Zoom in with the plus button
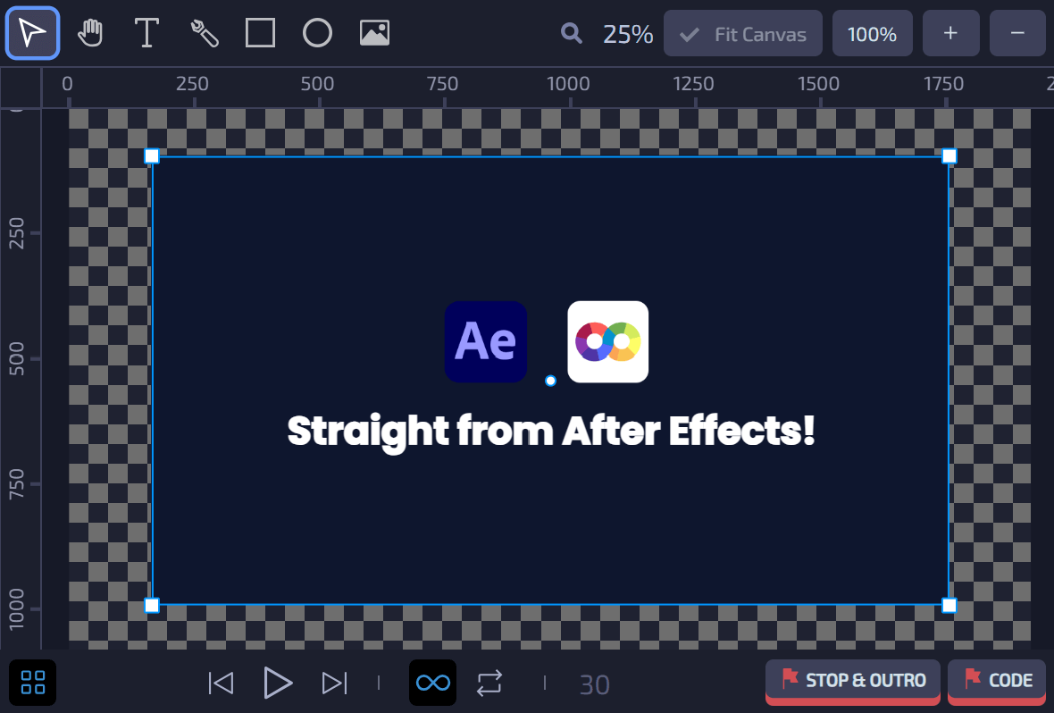Screen dimensions: 1054x713 [950, 34]
